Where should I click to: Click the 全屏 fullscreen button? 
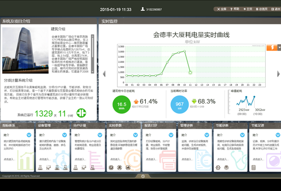click(222, 9)
